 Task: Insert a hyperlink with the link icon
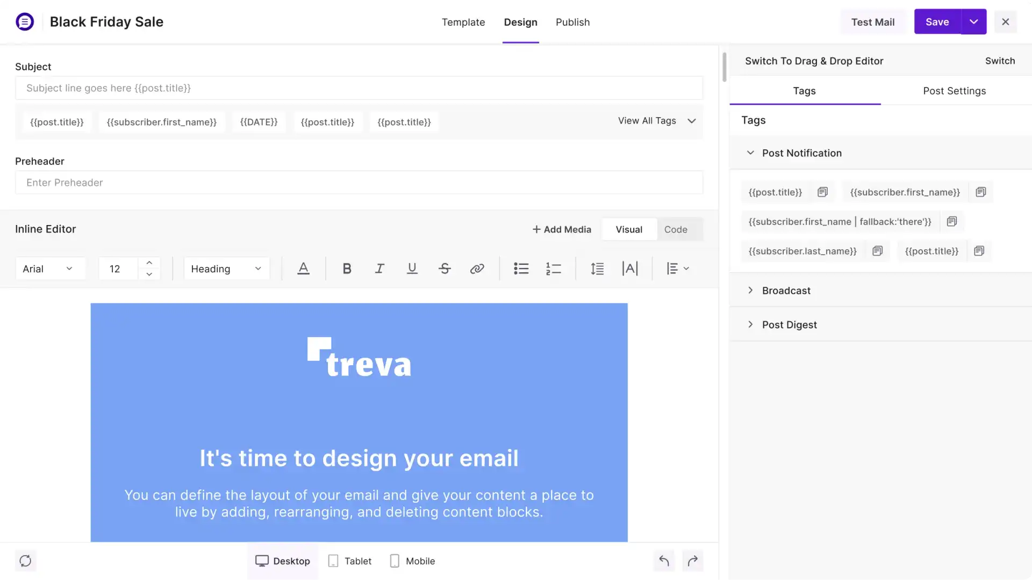[x=477, y=269]
